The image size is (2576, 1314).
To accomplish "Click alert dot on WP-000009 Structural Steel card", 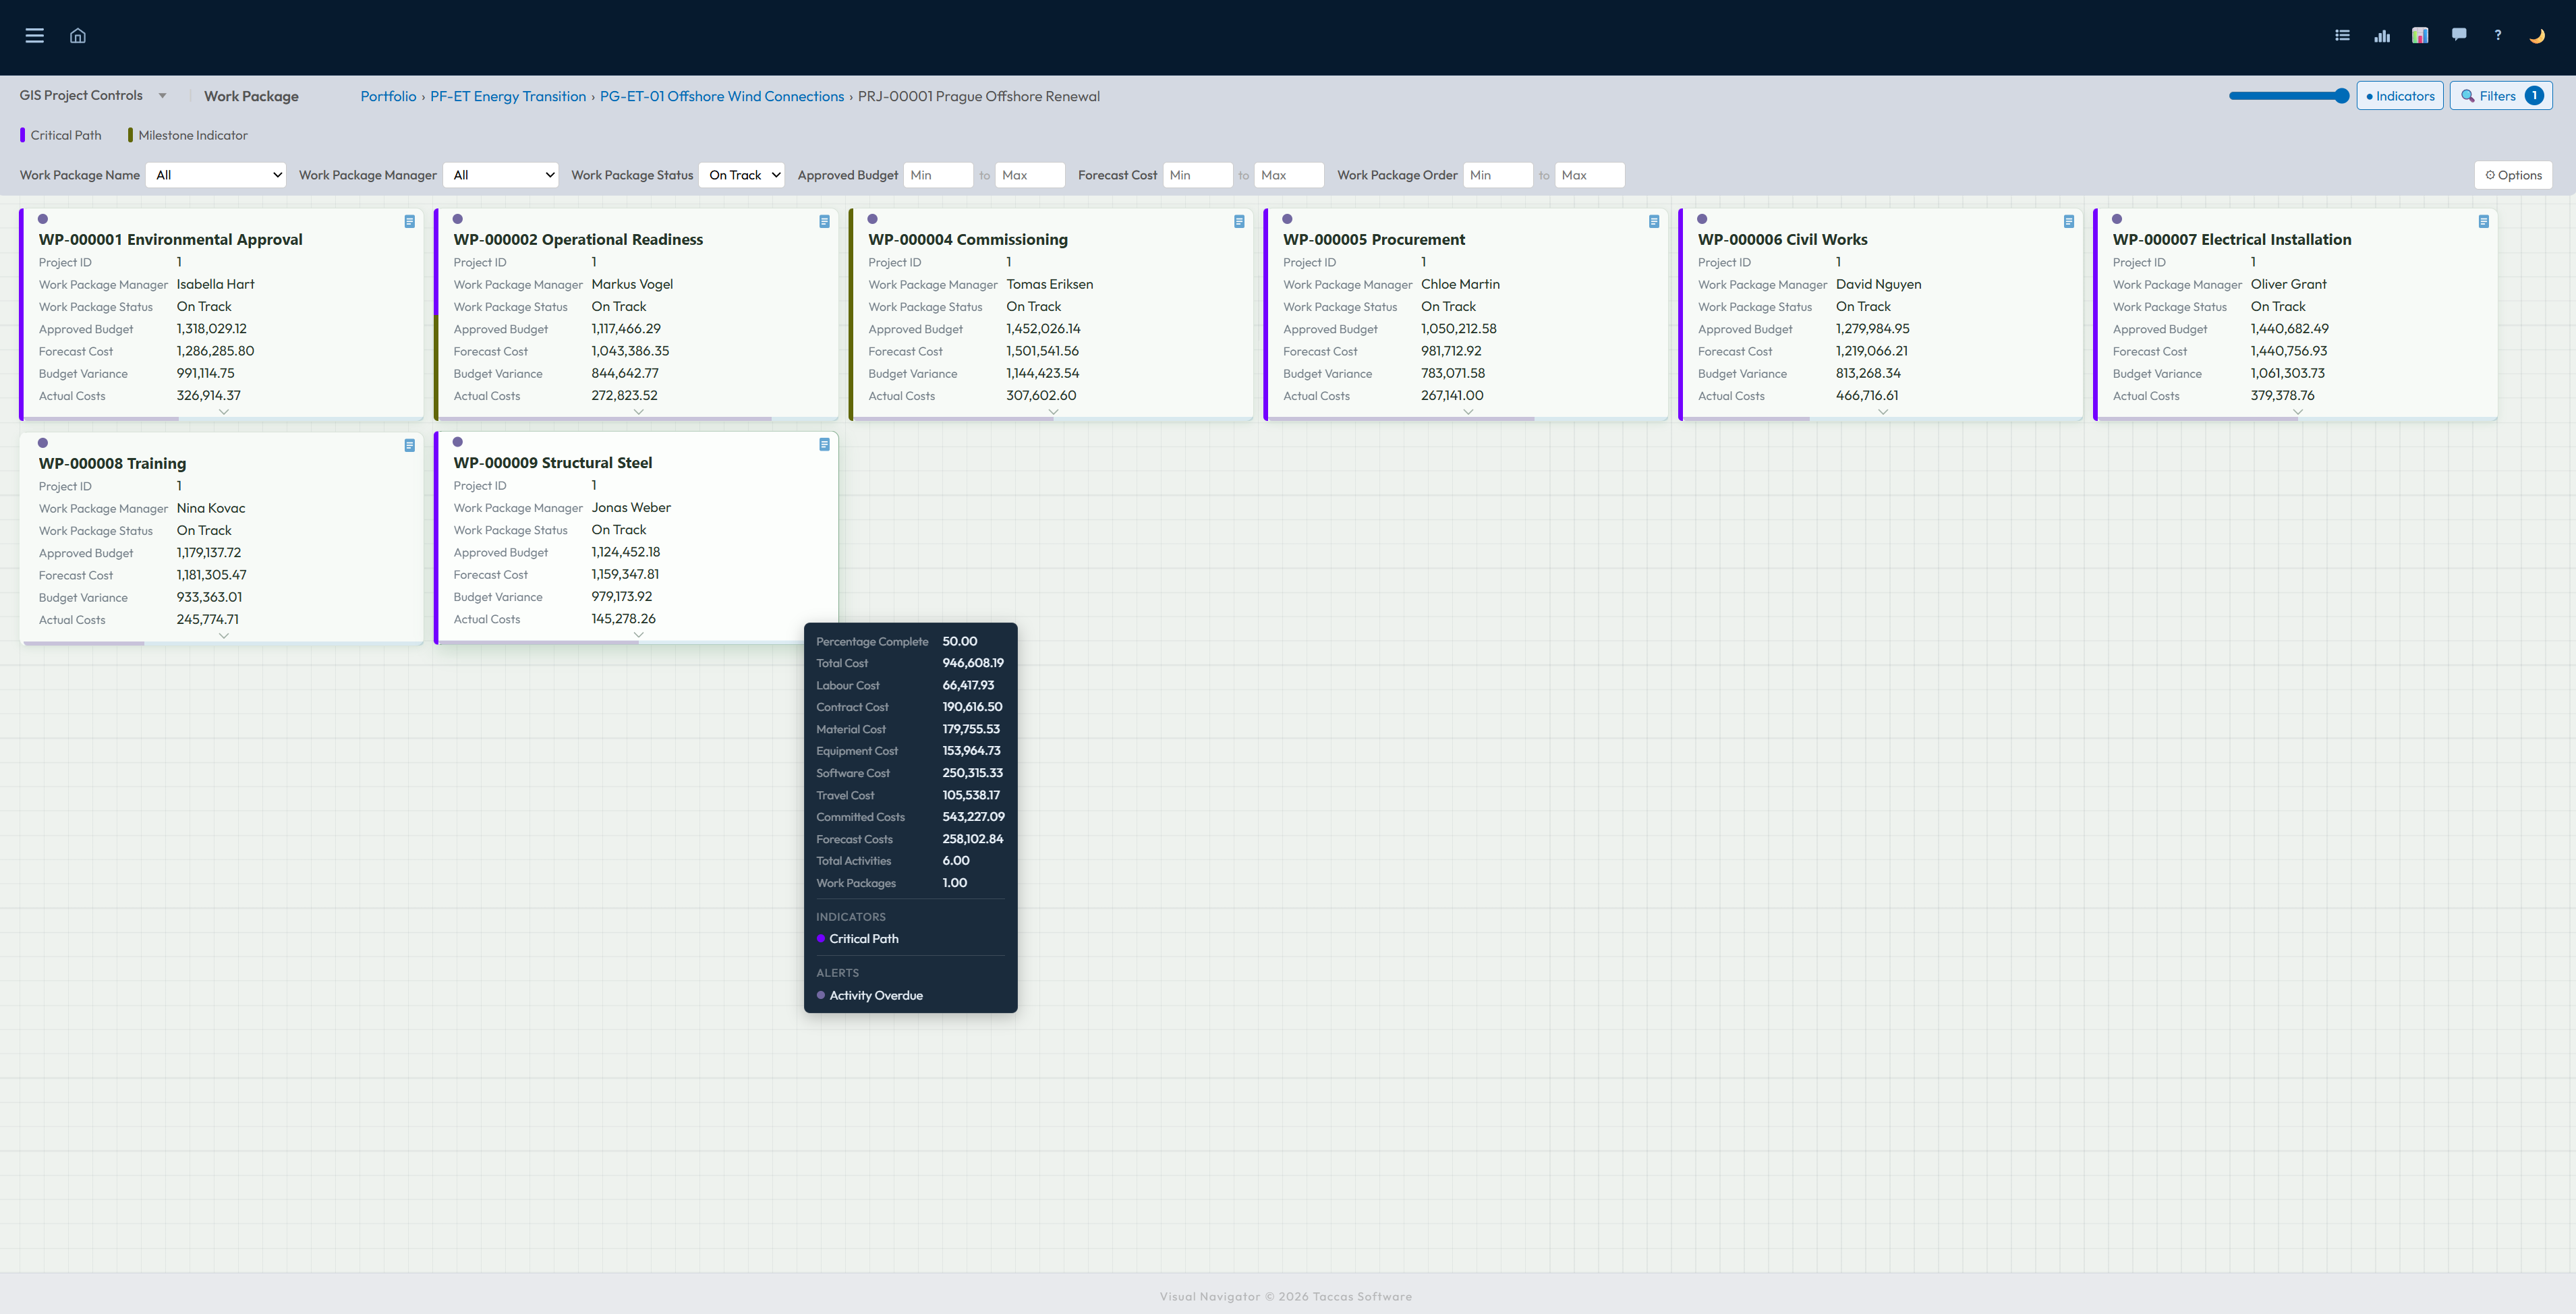I will tap(458, 442).
